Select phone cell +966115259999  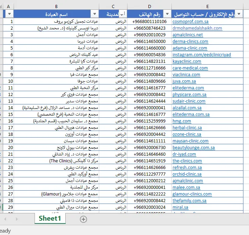pos(149,121)
